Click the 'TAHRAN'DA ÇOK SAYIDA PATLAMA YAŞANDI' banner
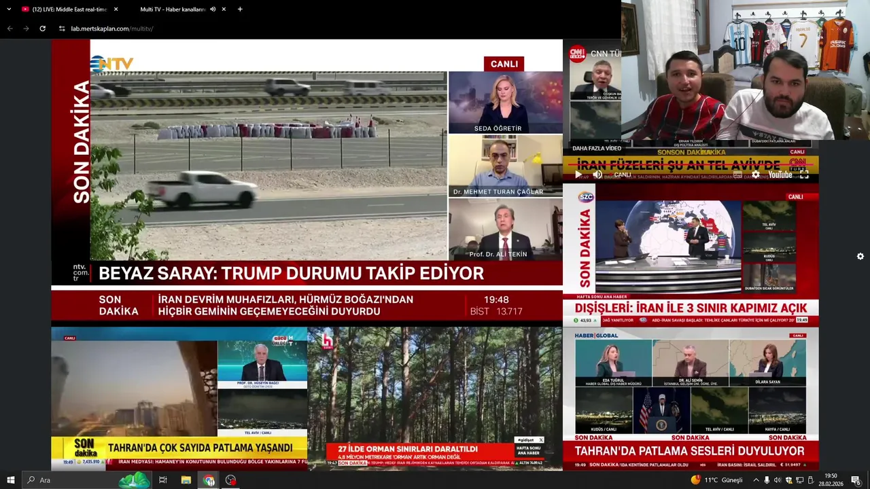 coord(201,448)
